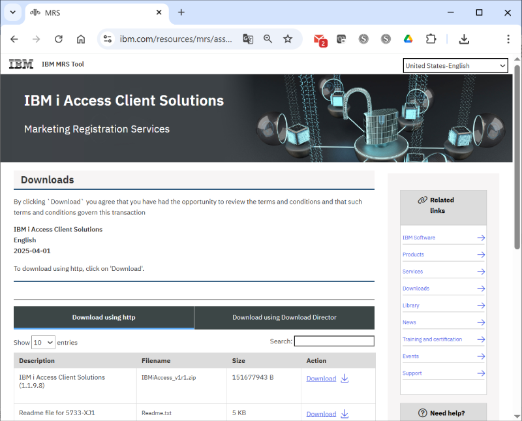Open the mail extension with 2 badge

(x=320, y=40)
